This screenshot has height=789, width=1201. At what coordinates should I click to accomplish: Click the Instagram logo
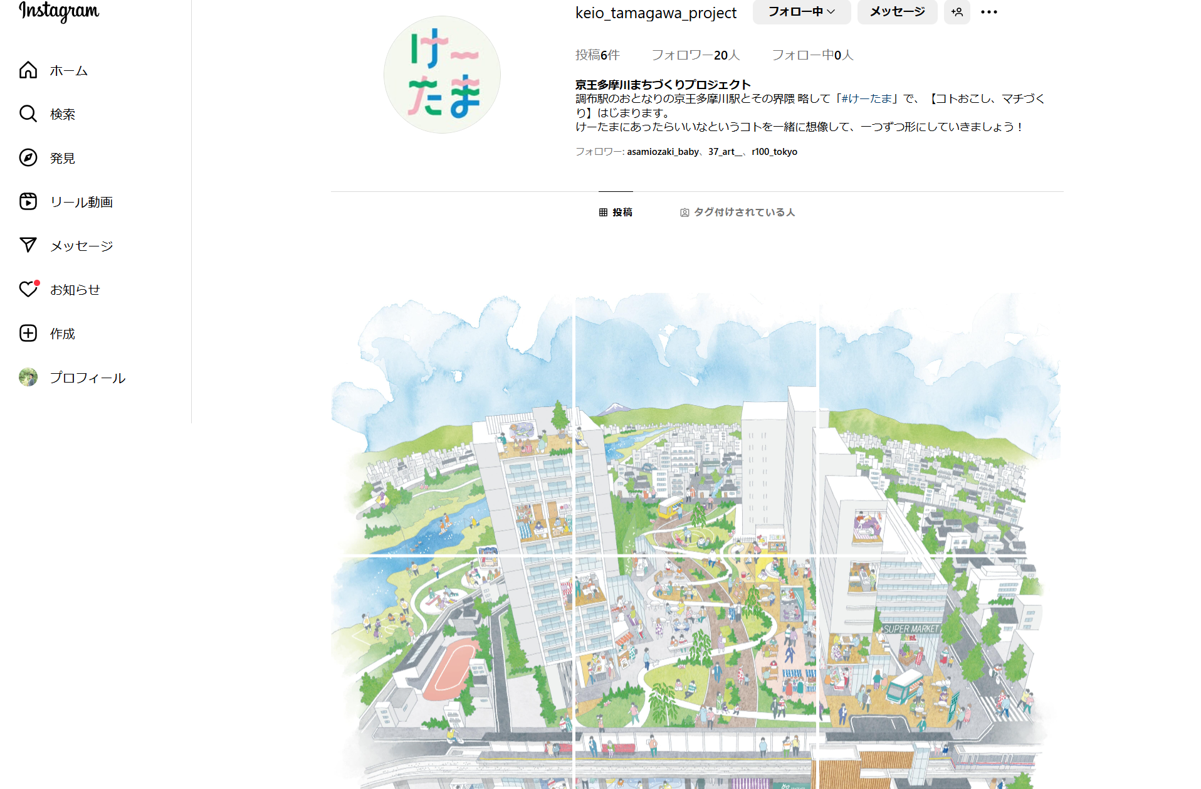point(59,11)
